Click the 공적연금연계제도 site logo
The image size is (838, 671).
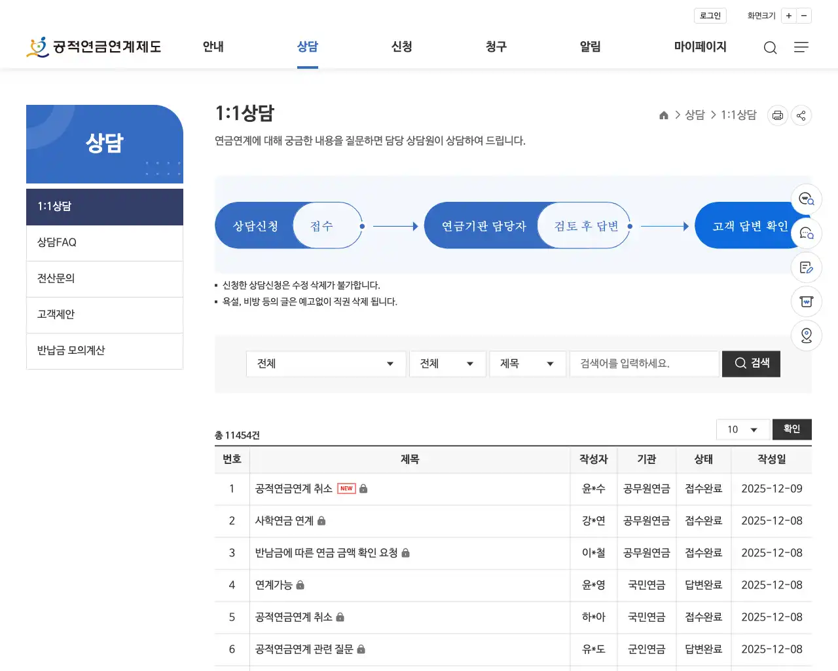[94, 47]
